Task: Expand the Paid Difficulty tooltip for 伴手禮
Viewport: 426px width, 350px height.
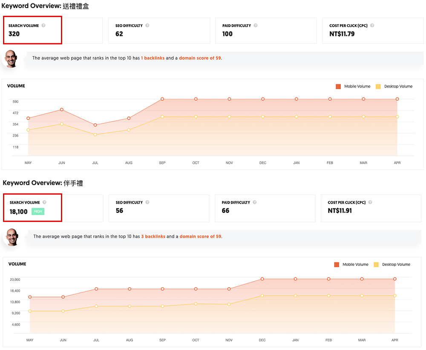Action: pos(256,202)
